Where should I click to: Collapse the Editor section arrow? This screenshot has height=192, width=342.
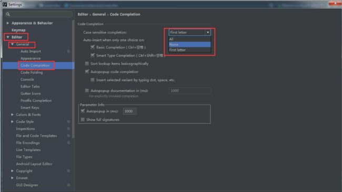tap(8, 37)
